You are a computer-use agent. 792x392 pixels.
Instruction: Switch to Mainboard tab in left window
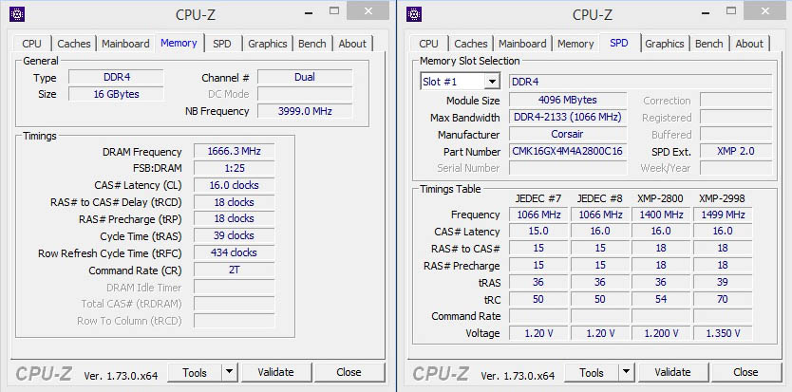click(125, 44)
